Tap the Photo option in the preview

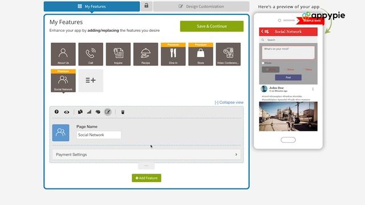(x=290, y=69)
